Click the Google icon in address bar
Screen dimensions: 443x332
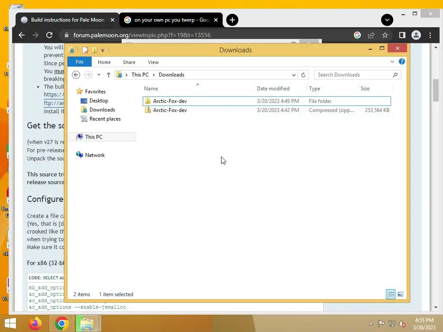[x=357, y=35]
